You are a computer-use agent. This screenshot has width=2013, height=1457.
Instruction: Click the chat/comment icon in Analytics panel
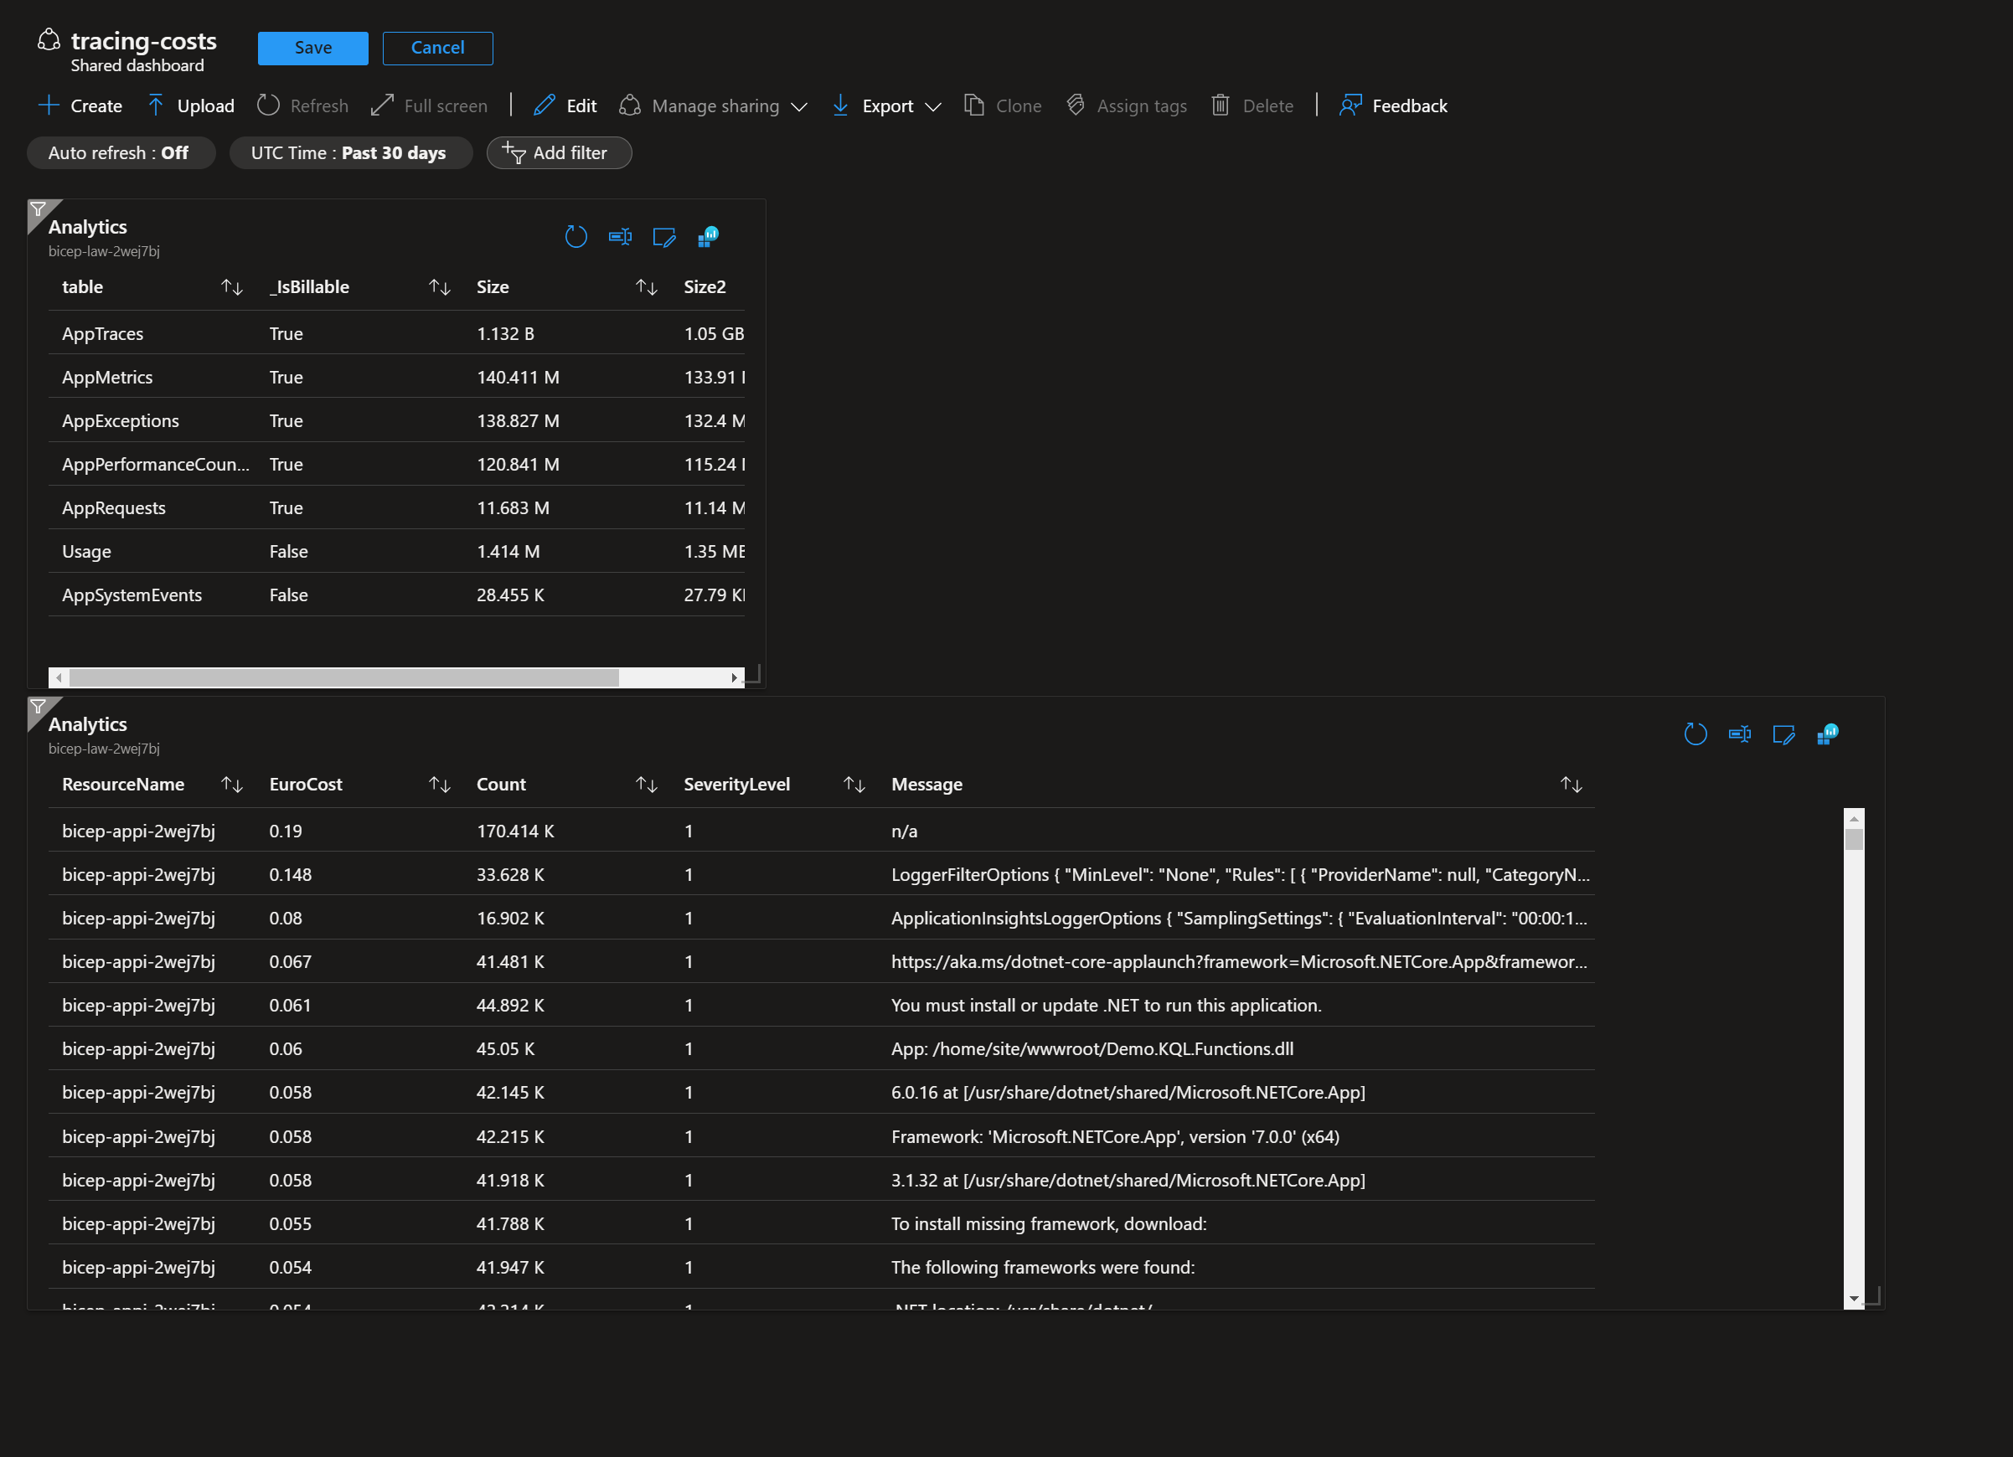point(664,237)
